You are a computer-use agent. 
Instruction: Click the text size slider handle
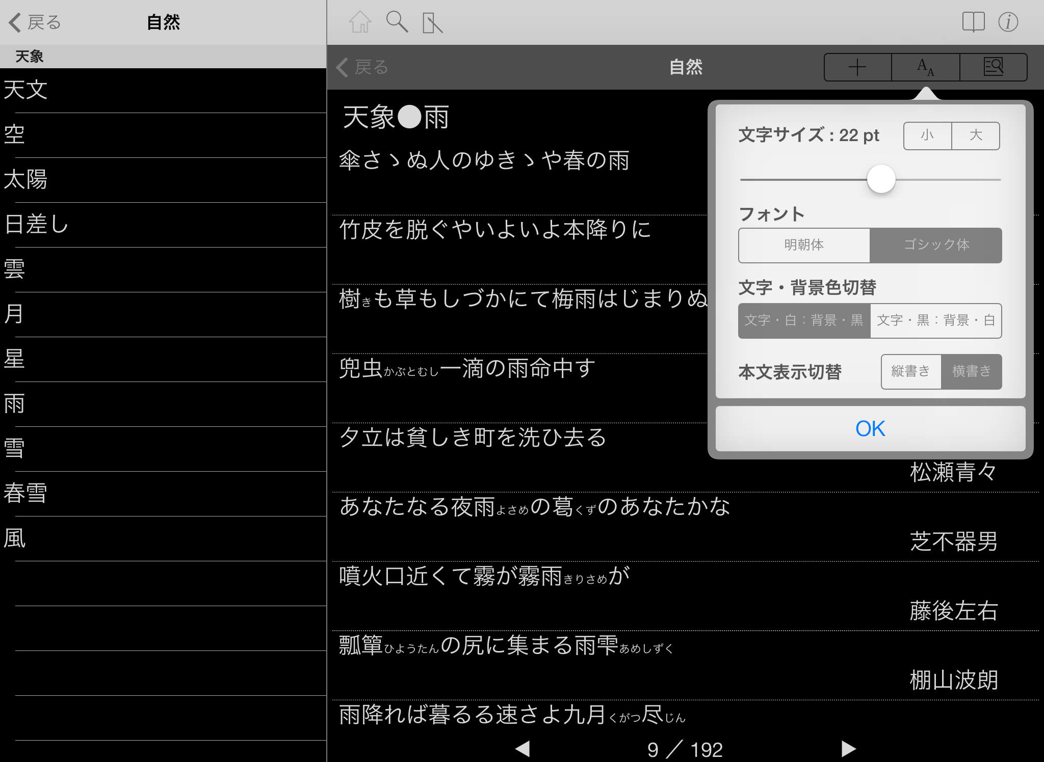point(881,179)
